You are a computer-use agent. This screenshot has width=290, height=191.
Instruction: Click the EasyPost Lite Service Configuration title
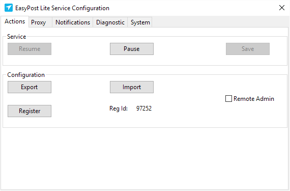(x=63, y=8)
